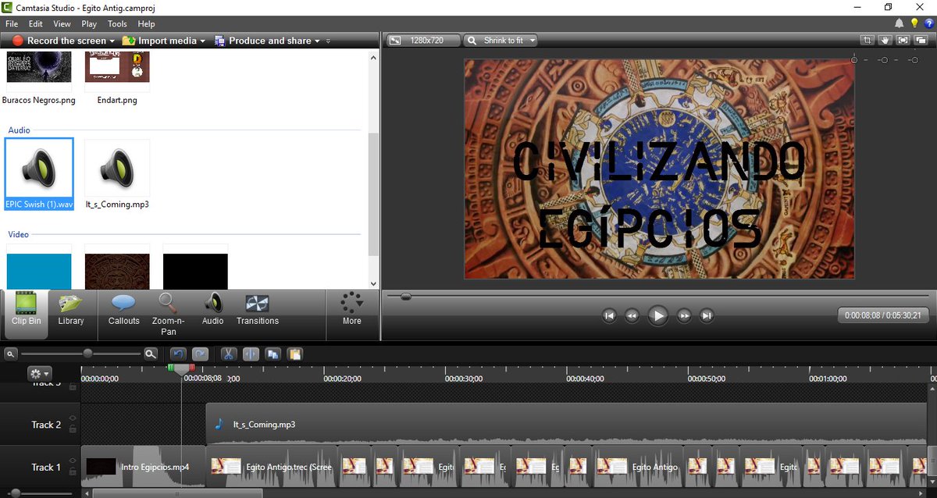937x498 pixels.
Task: Paste with clipboard icon on timeline toolbar
Action: pos(294,354)
